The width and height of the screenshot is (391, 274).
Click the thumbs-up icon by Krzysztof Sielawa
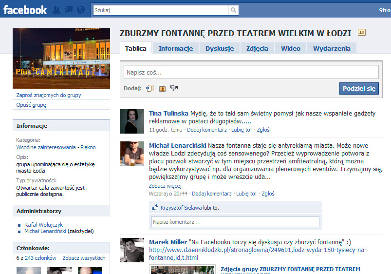155,207
